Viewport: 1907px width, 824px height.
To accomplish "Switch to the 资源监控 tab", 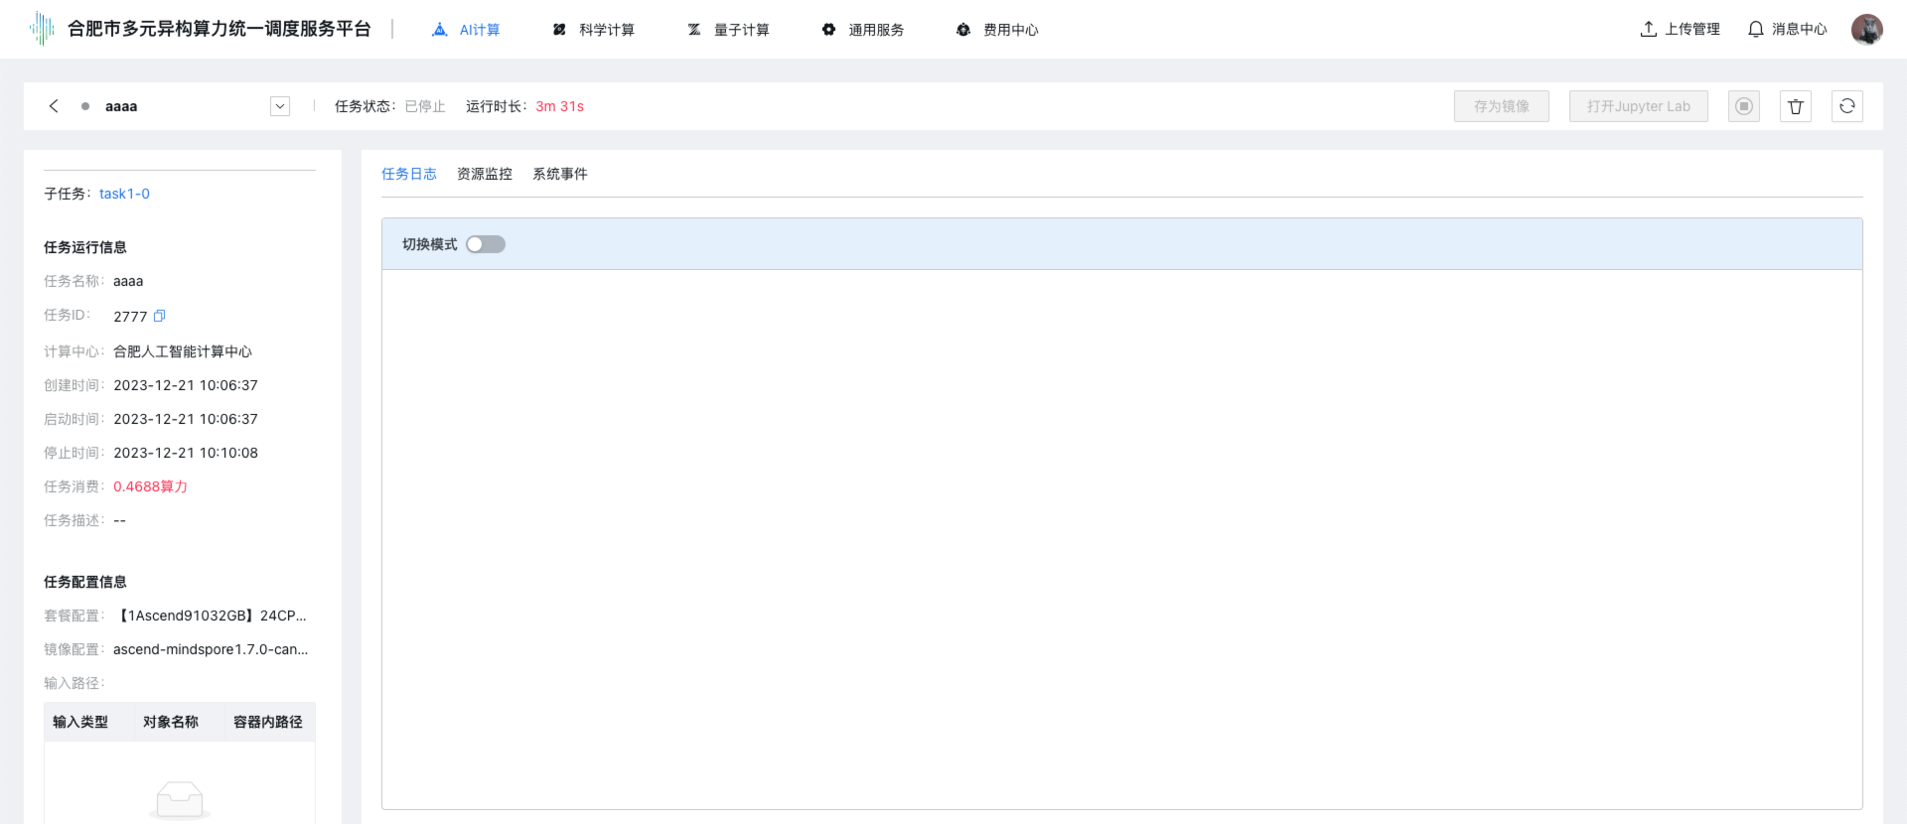I will click(x=484, y=174).
